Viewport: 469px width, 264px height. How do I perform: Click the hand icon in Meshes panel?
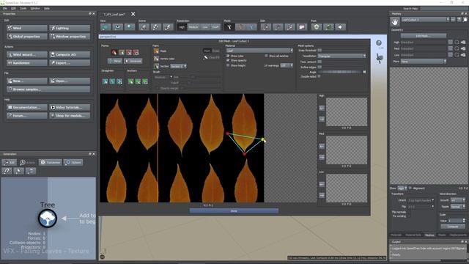tap(395, 21)
